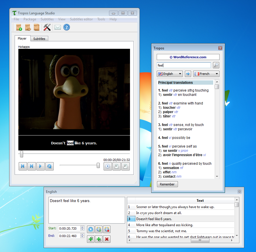This screenshot has width=256, height=252.
Task: Click the new package icon with green plus
Action: [x=19, y=27]
